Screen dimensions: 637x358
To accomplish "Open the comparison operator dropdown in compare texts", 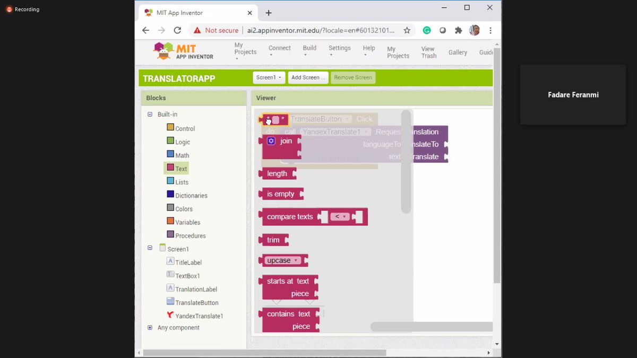I will [x=340, y=216].
